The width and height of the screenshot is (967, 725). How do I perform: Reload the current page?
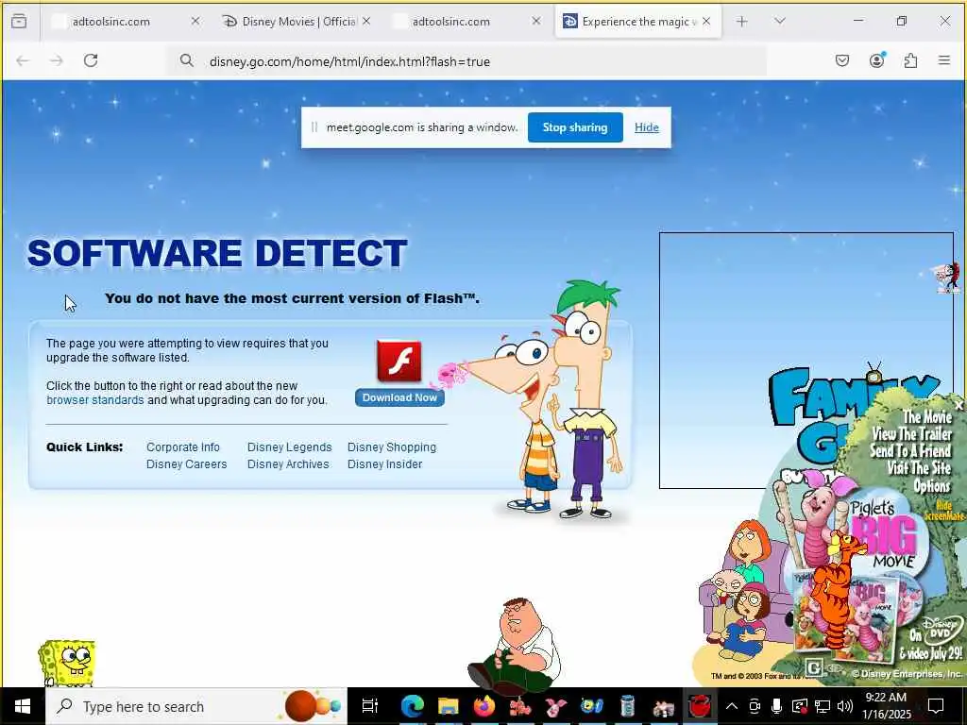point(91,60)
